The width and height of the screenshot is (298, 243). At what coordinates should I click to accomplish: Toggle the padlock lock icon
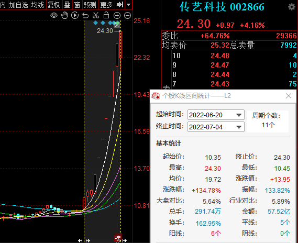[106, 15]
